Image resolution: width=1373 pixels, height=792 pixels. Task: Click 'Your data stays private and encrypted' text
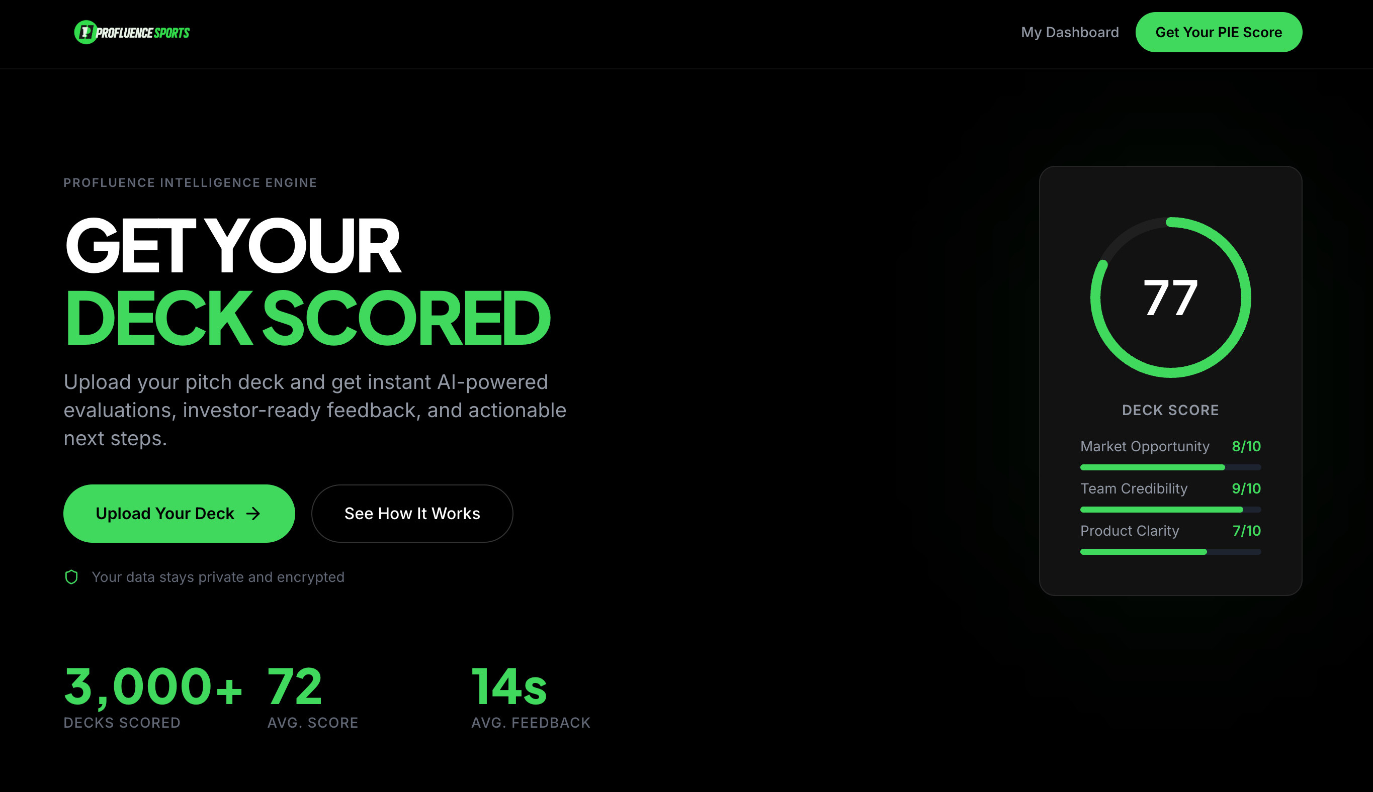[218, 576]
